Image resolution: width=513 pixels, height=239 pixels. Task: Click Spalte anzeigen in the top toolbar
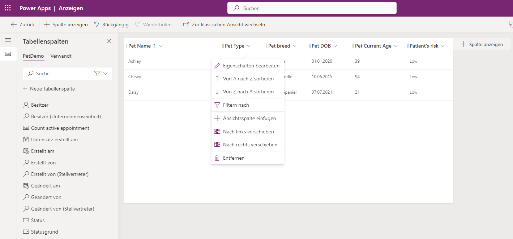click(x=66, y=25)
